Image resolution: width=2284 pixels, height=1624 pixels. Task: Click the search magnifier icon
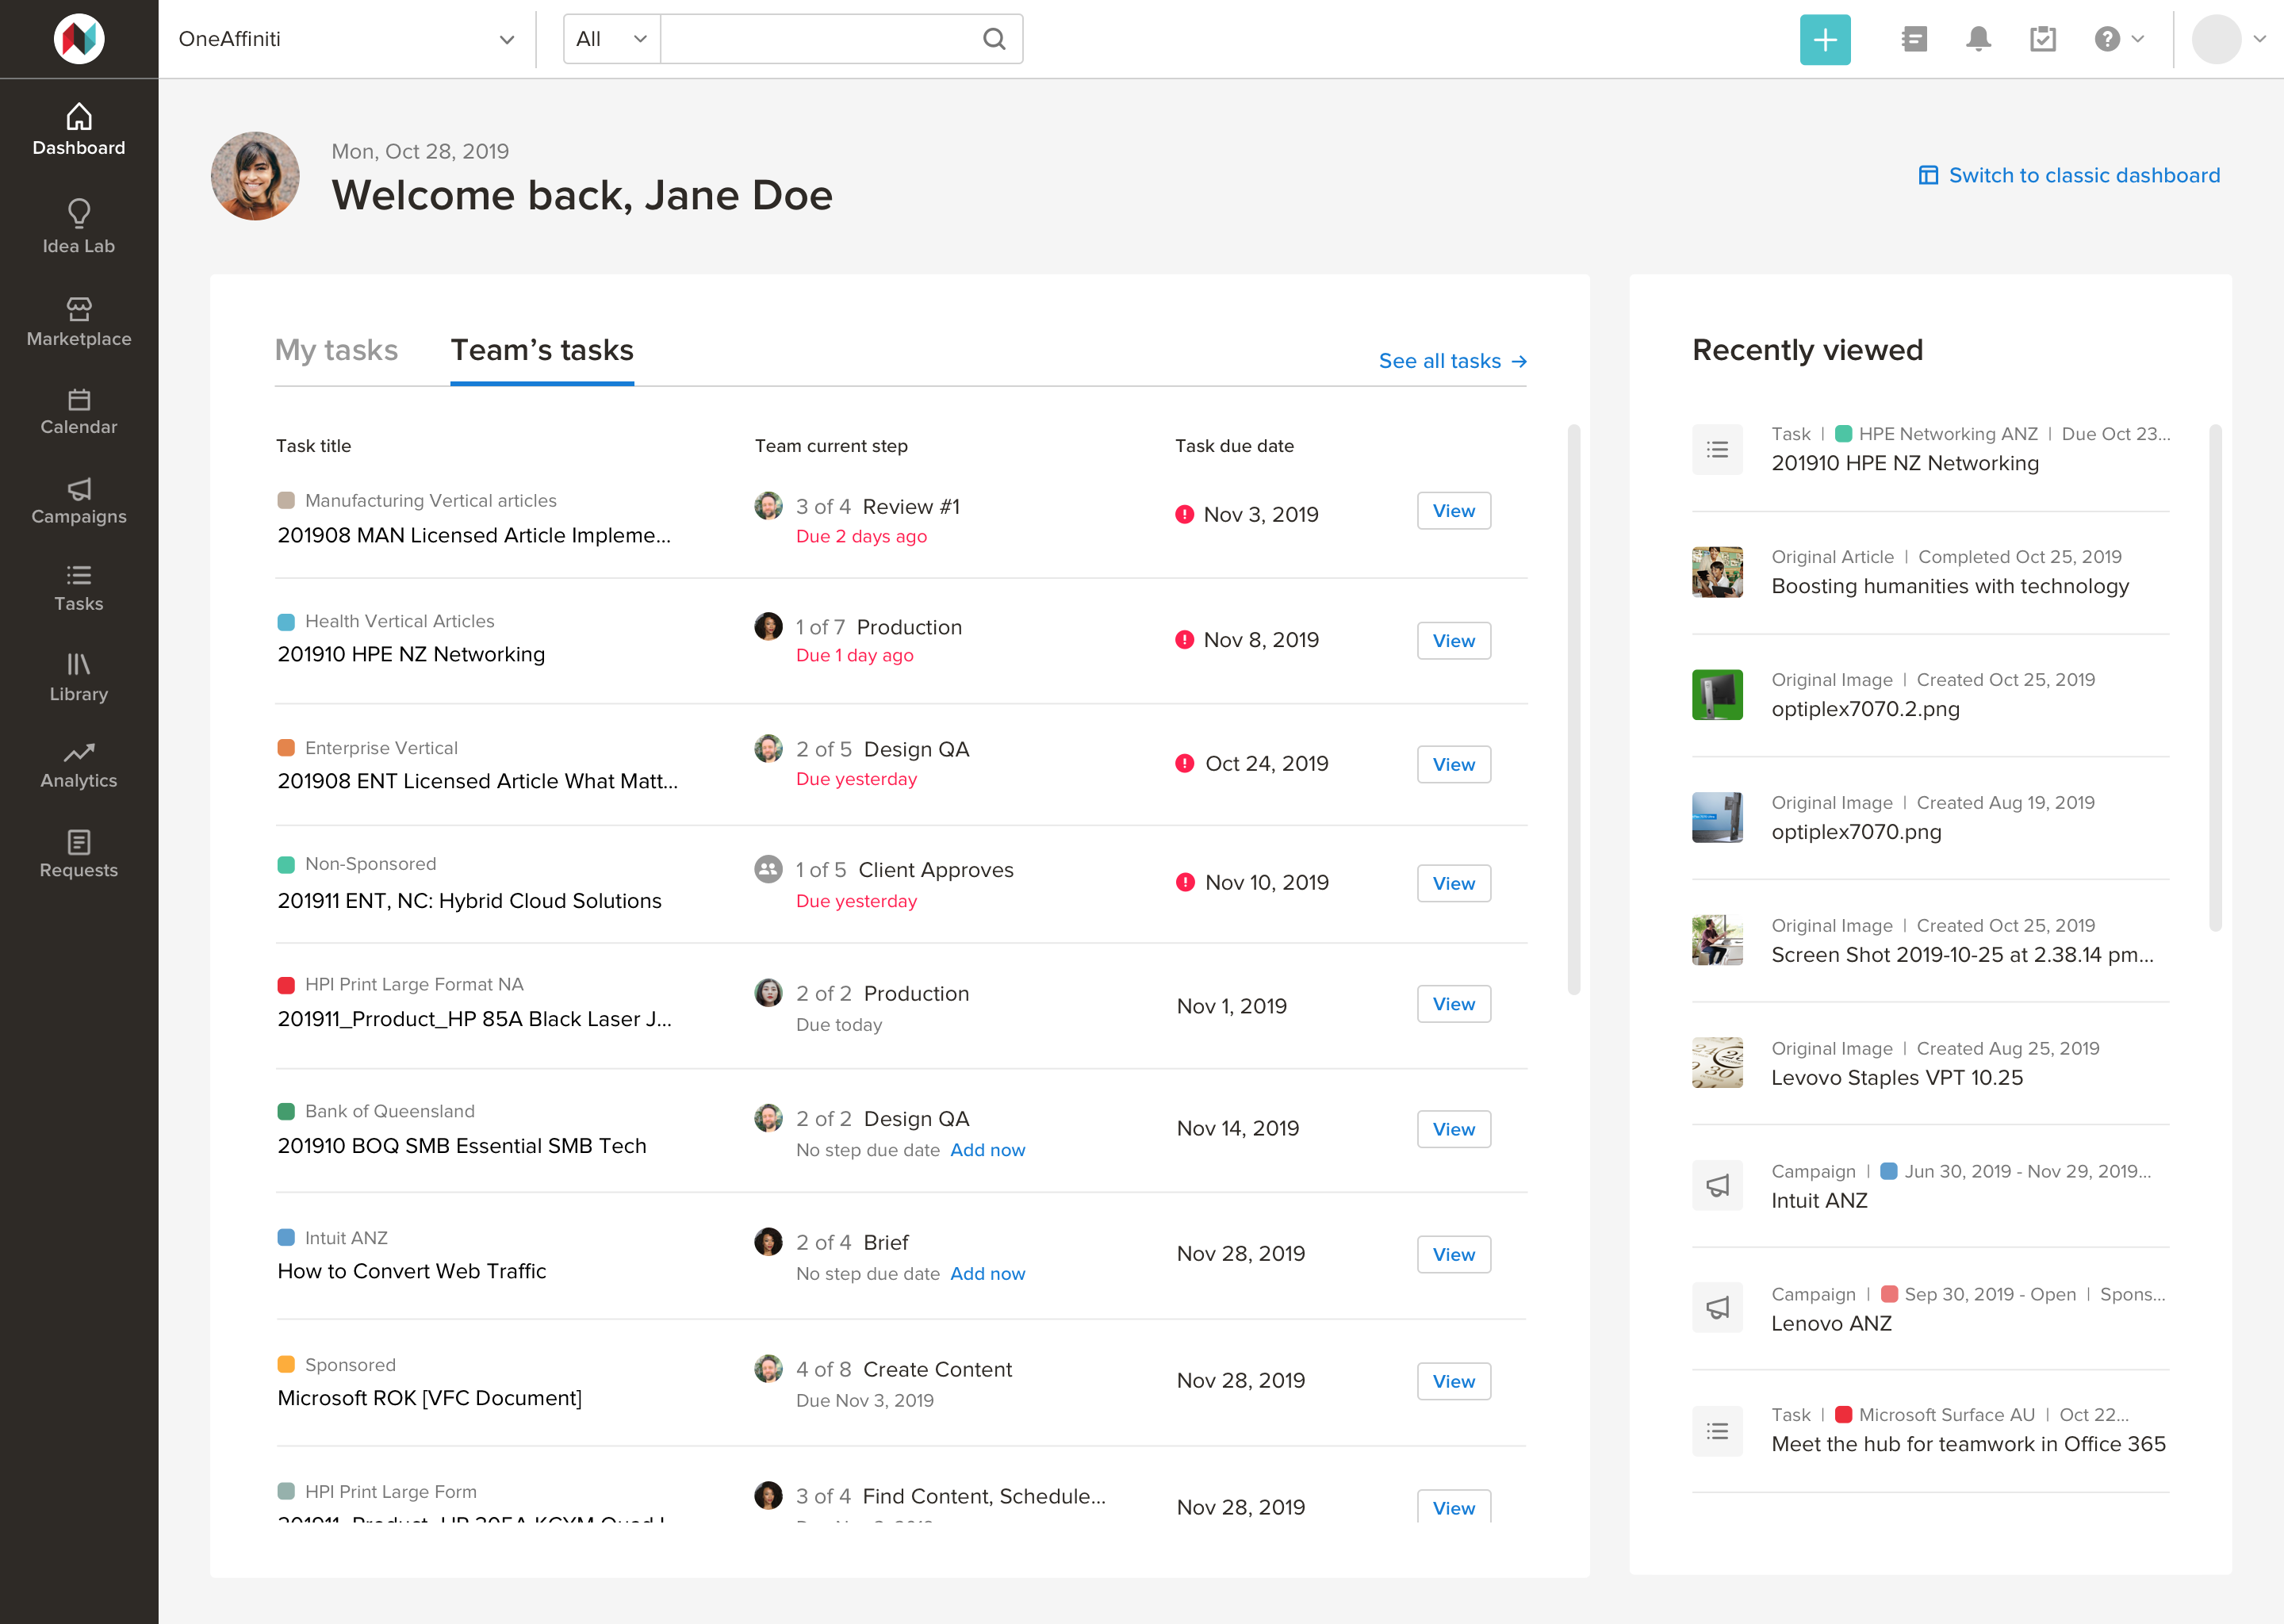993,39
